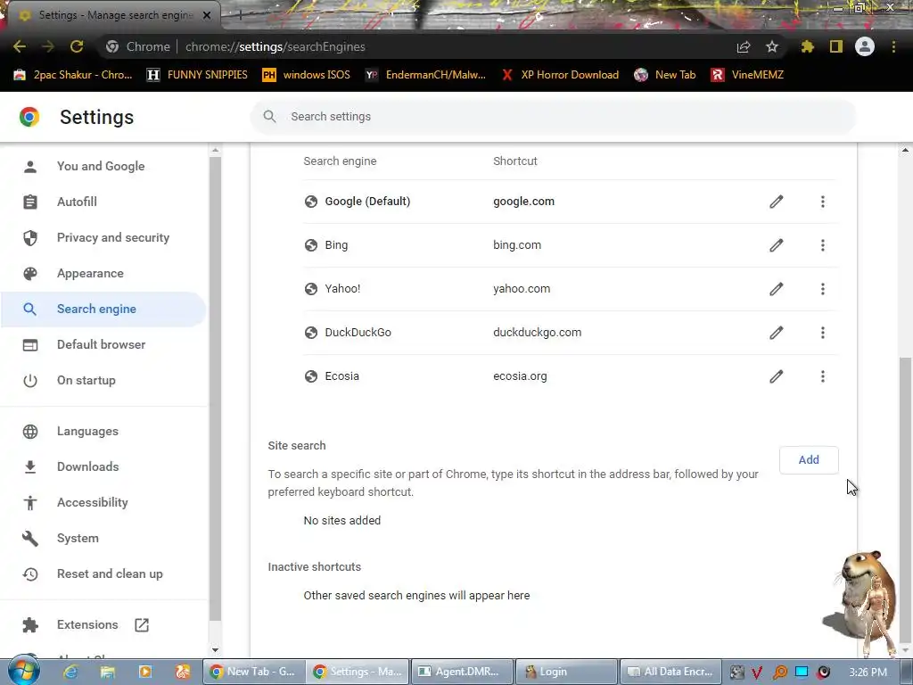The image size is (913, 685).
Task: Edit the DuckDuckGo search engine entry
Action: [x=777, y=333]
